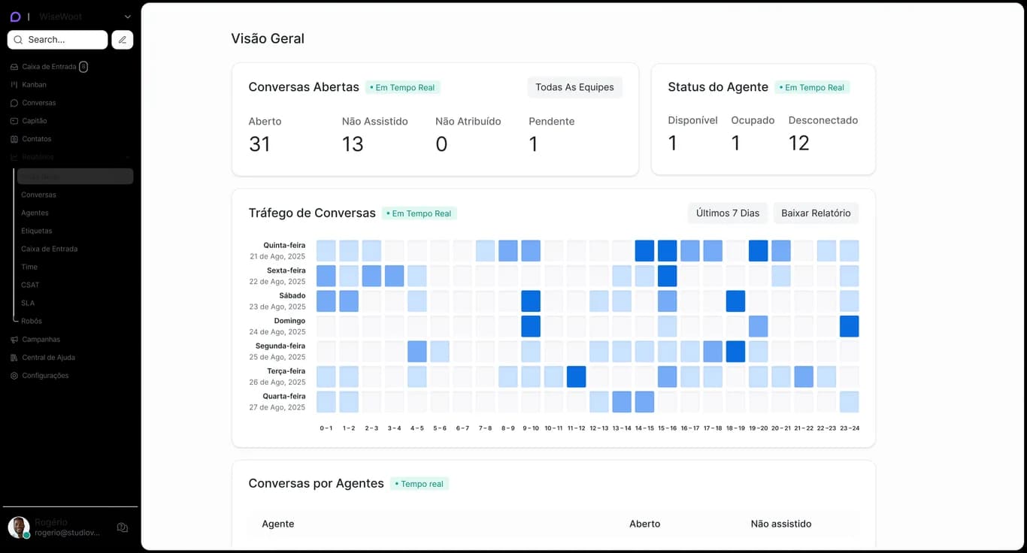
Task: Click the chat icon next to user profile
Action: point(123,527)
